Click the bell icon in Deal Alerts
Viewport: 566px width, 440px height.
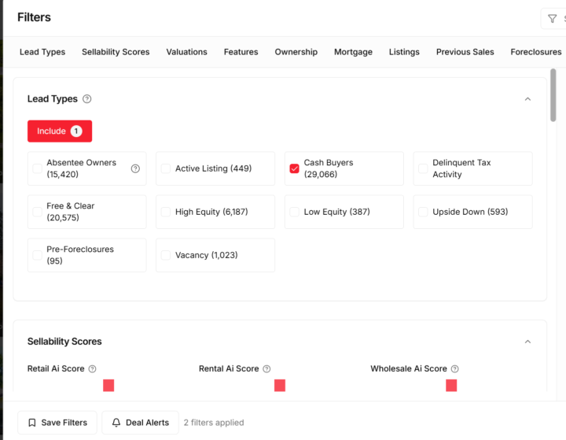pos(116,423)
